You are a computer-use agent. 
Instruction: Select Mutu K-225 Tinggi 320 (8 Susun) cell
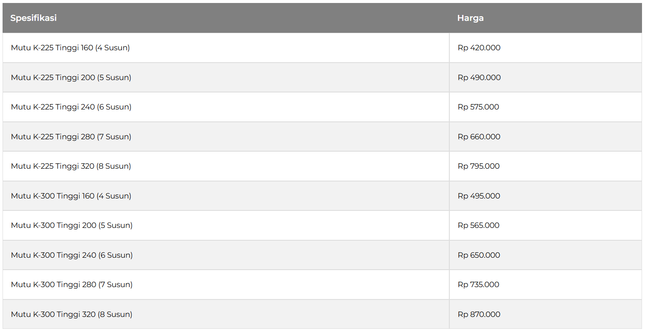(x=226, y=166)
